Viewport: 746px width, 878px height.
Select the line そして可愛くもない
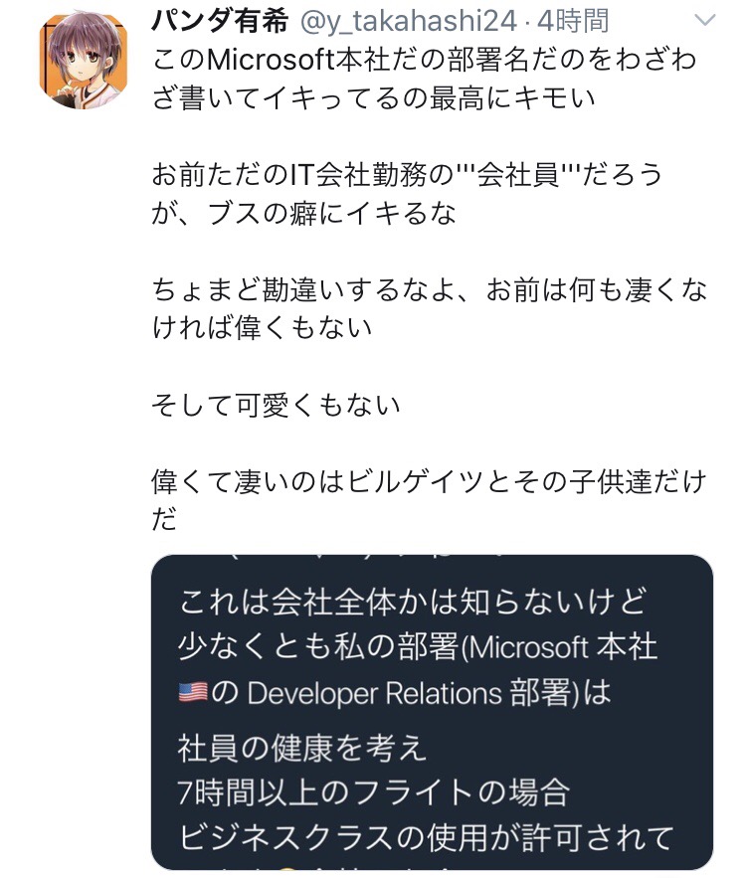(x=276, y=405)
